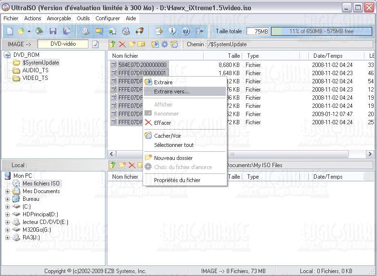Click the Taille totale 75MB field
Image resolution: width=377 pixels, height=276 pixels.
(x=258, y=31)
